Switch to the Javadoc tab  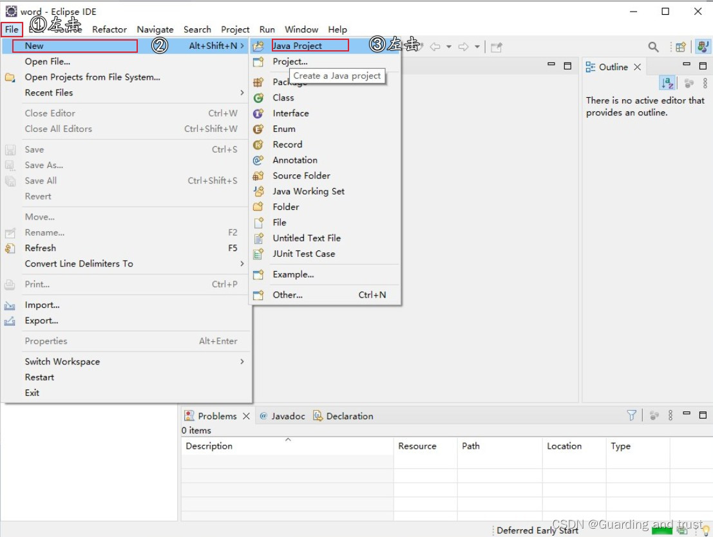(282, 416)
